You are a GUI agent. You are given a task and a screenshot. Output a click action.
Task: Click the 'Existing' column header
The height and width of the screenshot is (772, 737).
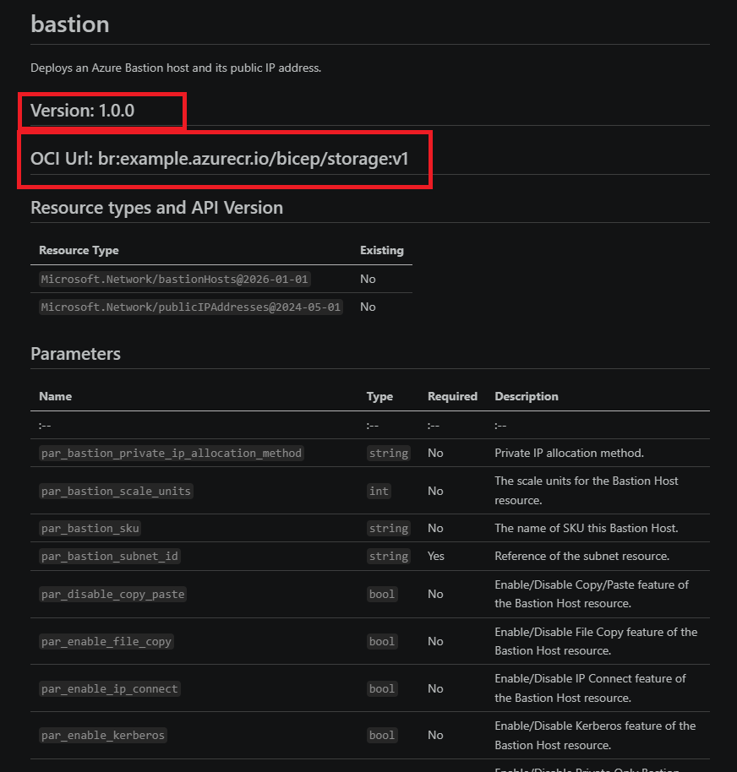[382, 250]
